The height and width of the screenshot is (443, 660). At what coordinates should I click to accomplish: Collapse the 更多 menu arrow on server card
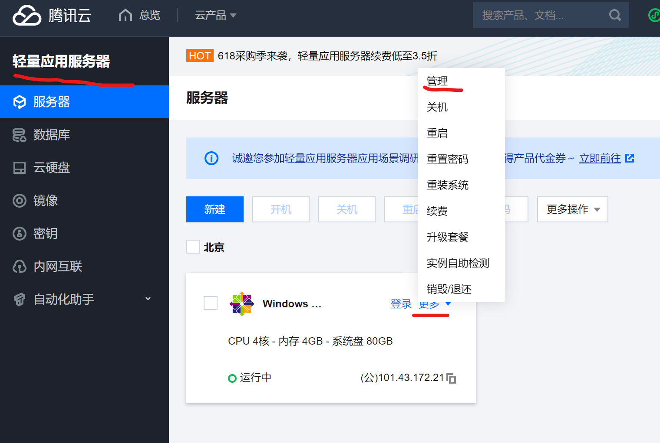point(448,304)
